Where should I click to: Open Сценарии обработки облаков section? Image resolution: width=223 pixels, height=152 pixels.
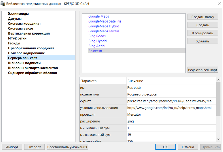32,73
